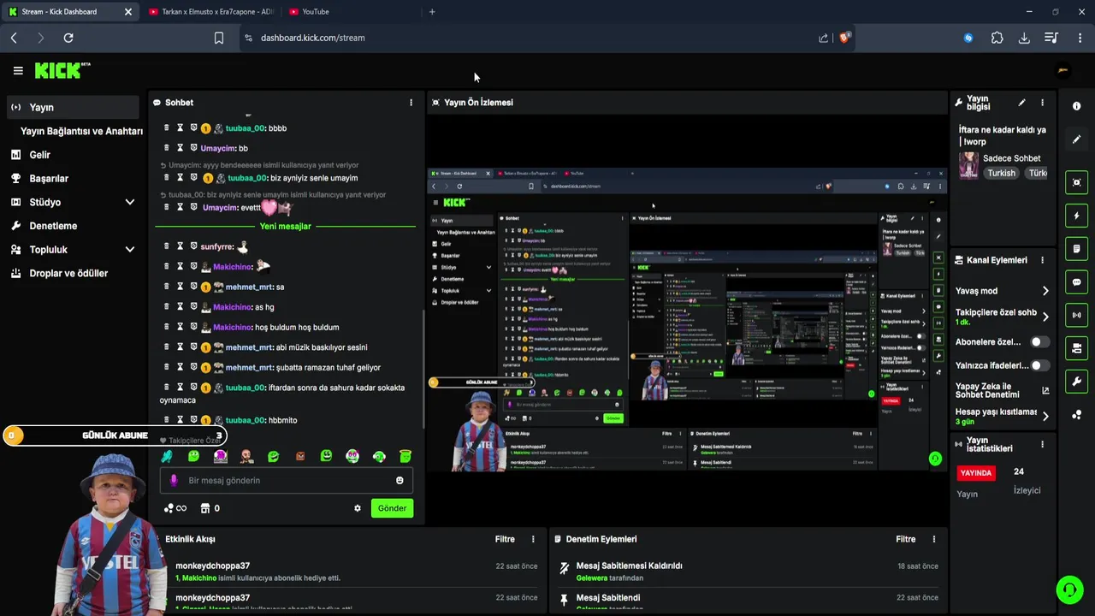Click the Yeni mesajlar divider label
1095x616 pixels.
tap(285, 227)
